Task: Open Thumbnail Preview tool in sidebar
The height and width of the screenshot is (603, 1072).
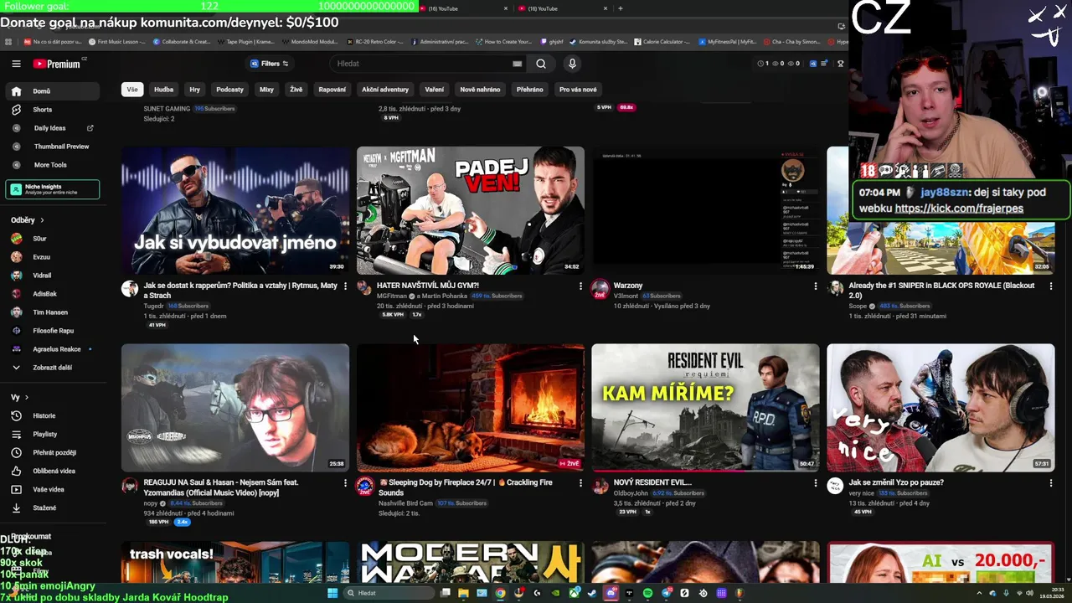Action: click(x=52, y=147)
